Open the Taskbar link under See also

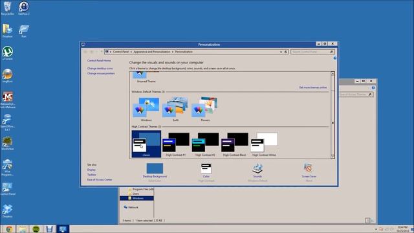[x=92, y=175]
